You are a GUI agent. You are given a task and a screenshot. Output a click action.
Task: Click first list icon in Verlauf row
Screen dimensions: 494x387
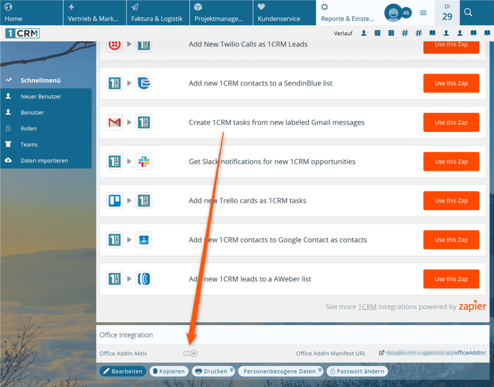[x=377, y=33]
